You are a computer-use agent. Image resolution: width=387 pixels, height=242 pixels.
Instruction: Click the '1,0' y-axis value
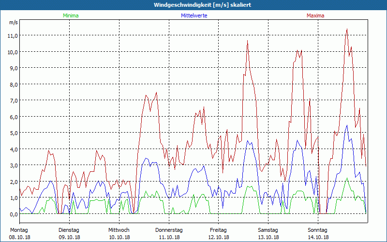pyautogui.click(x=15, y=198)
